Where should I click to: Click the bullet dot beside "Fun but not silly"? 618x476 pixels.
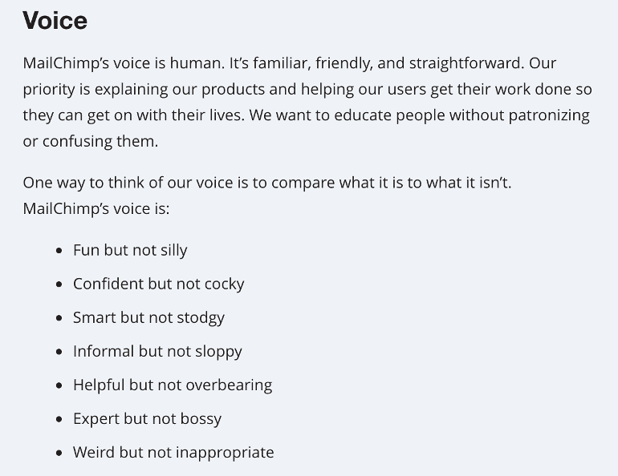(x=59, y=251)
